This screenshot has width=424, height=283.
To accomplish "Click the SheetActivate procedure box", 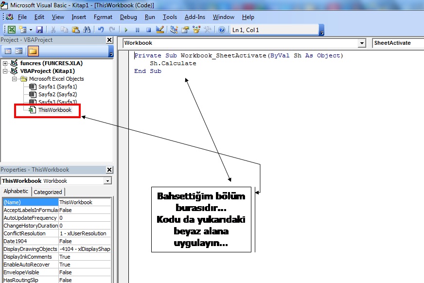I will pyautogui.click(x=398, y=43).
